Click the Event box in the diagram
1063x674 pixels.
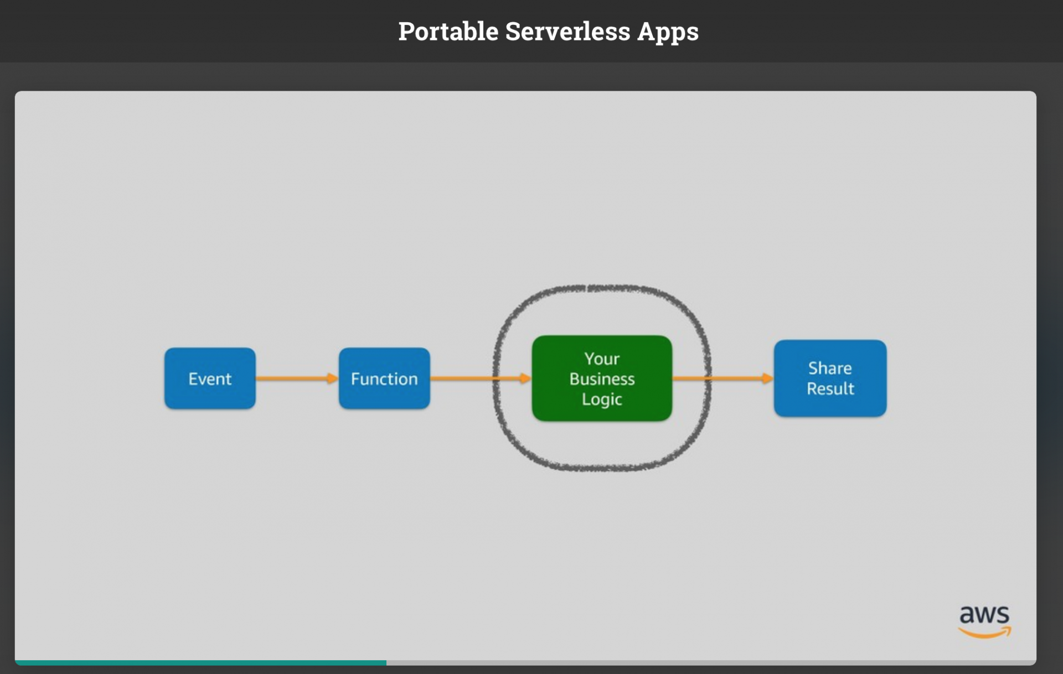(210, 379)
